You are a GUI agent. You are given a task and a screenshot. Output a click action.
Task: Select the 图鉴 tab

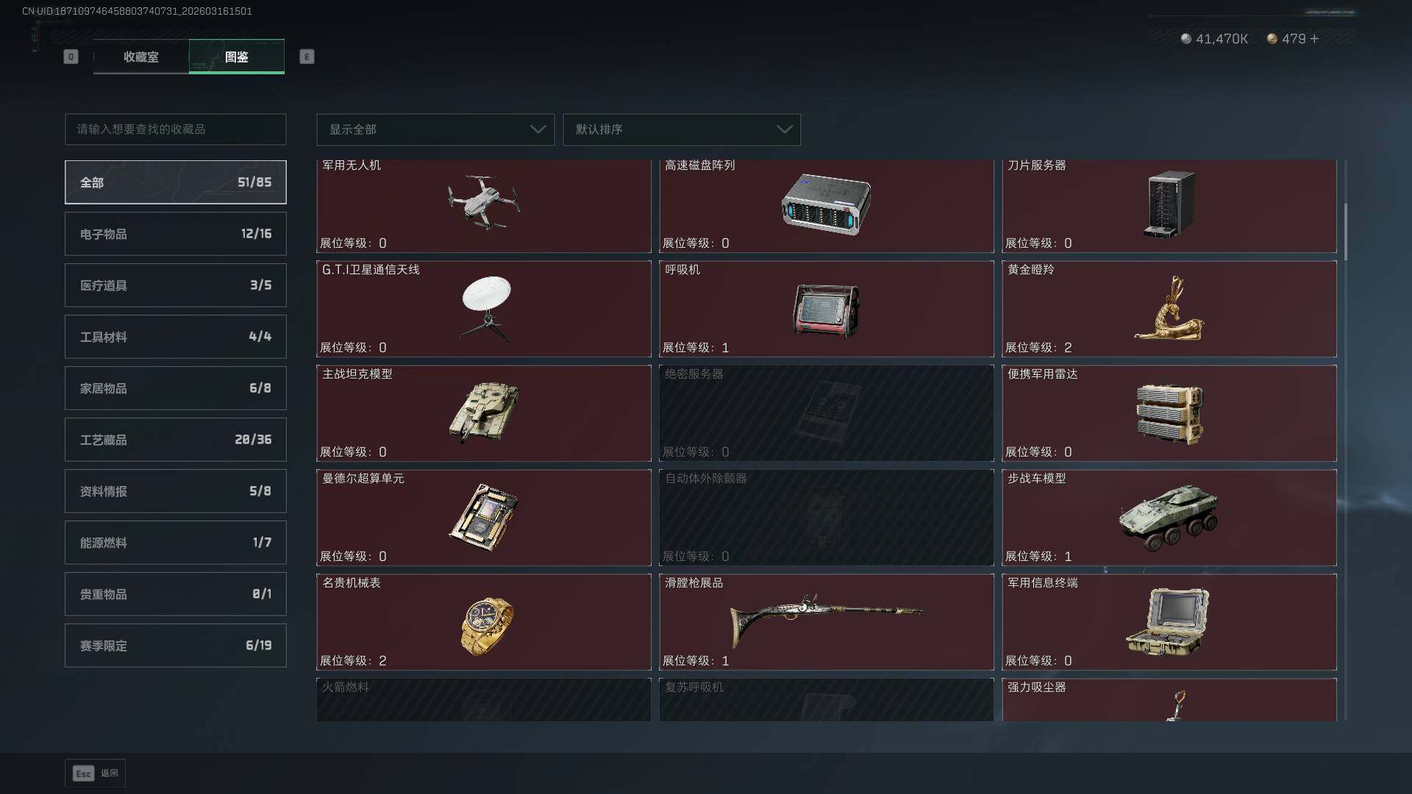(x=237, y=57)
